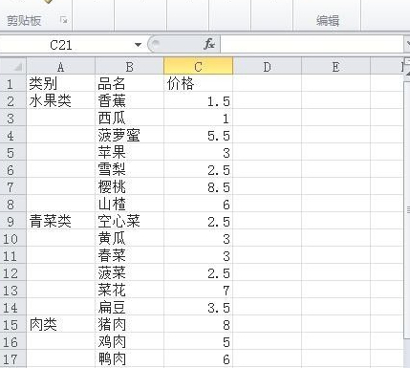This screenshot has width=410, height=368.
Task: Click the price 1.5 for 香蕉
Action: (x=198, y=101)
